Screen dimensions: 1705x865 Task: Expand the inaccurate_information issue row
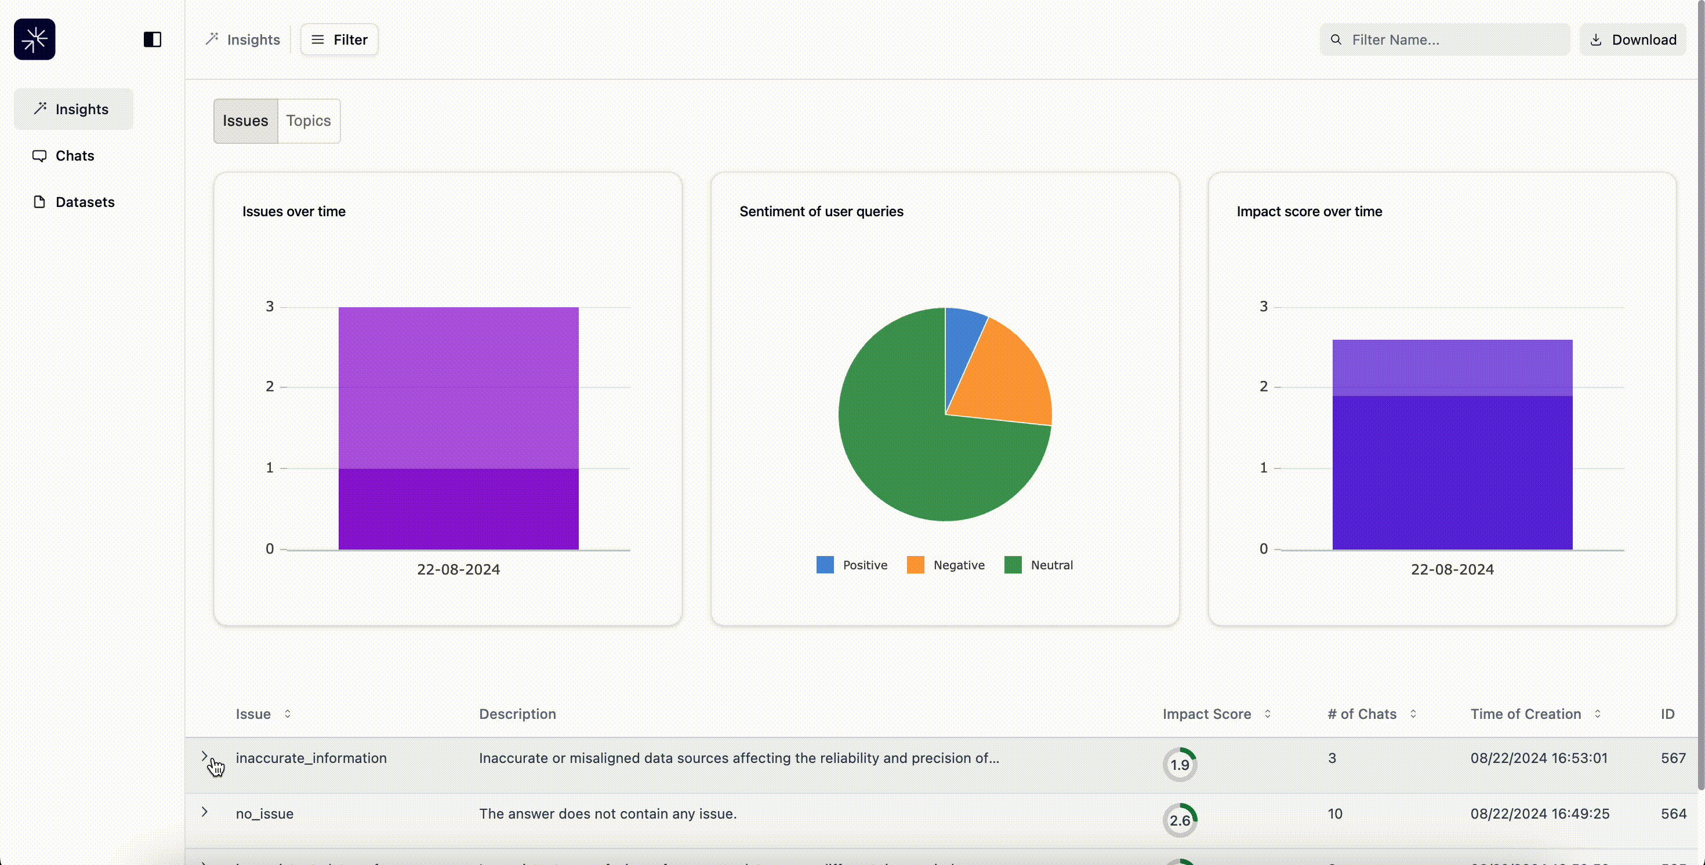coord(206,759)
